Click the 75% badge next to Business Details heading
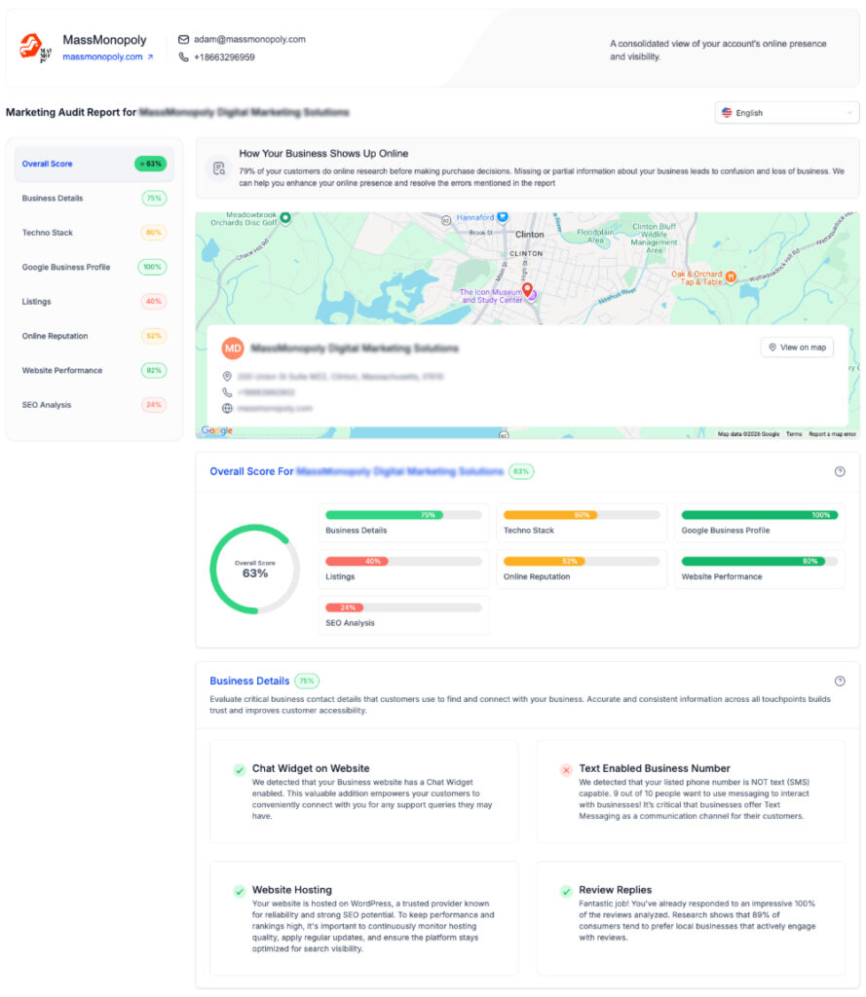Screen dimensions: 866x997 click(x=307, y=681)
